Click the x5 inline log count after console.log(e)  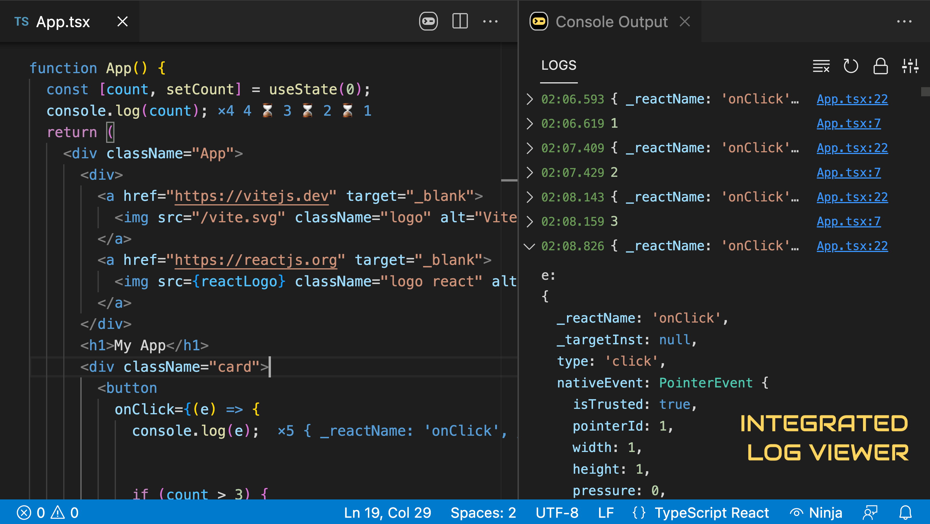(285, 431)
